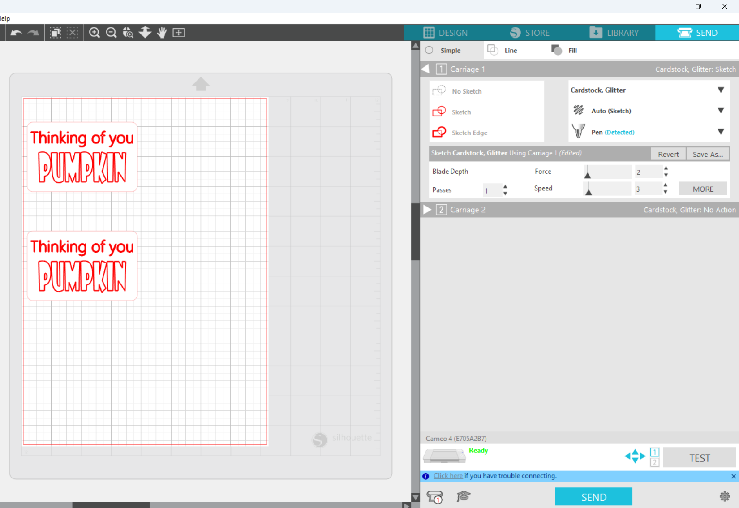
Task: Click the Zoom Selection icon
Action: (128, 33)
